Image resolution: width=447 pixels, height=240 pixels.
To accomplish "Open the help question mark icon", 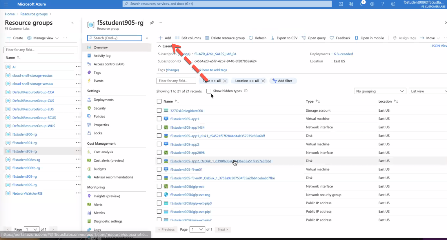I will 383,4.
